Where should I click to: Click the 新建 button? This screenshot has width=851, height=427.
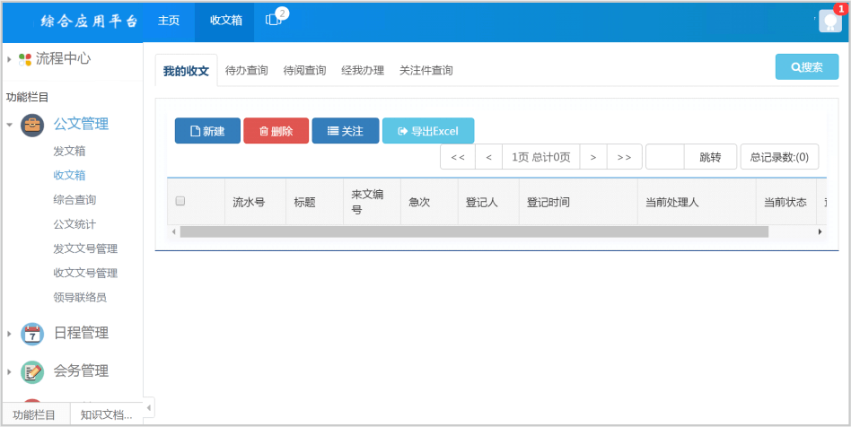(x=207, y=131)
